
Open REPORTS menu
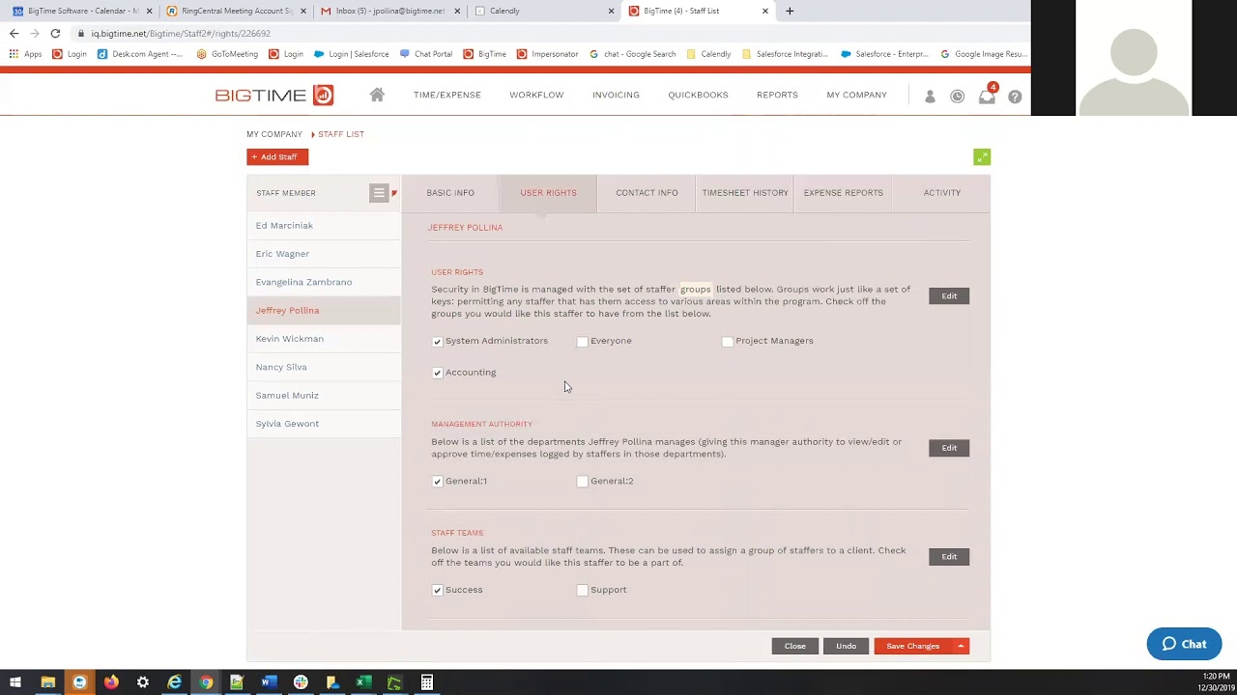click(x=777, y=95)
